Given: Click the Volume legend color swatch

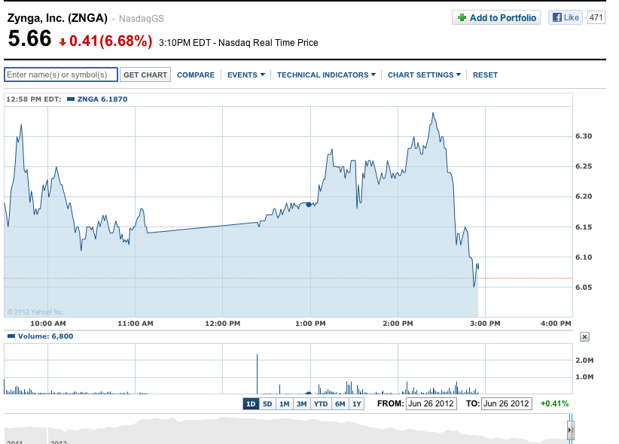Looking at the screenshot, I should 11,336.
